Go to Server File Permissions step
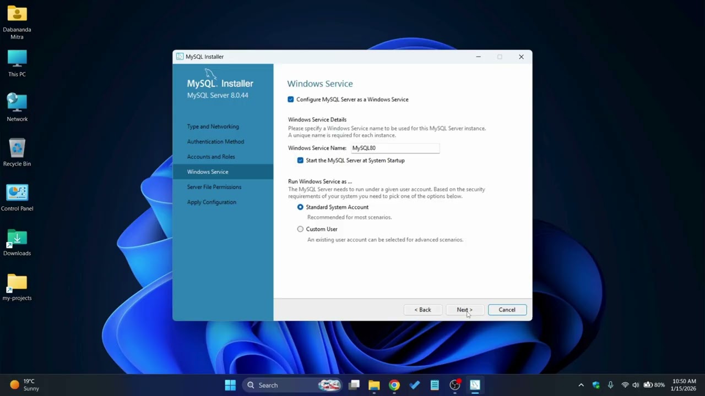 tap(214, 187)
